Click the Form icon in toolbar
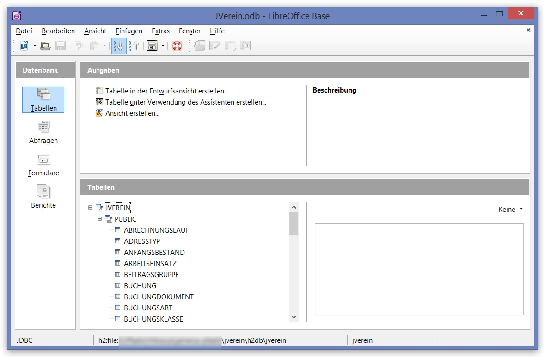 (152, 46)
